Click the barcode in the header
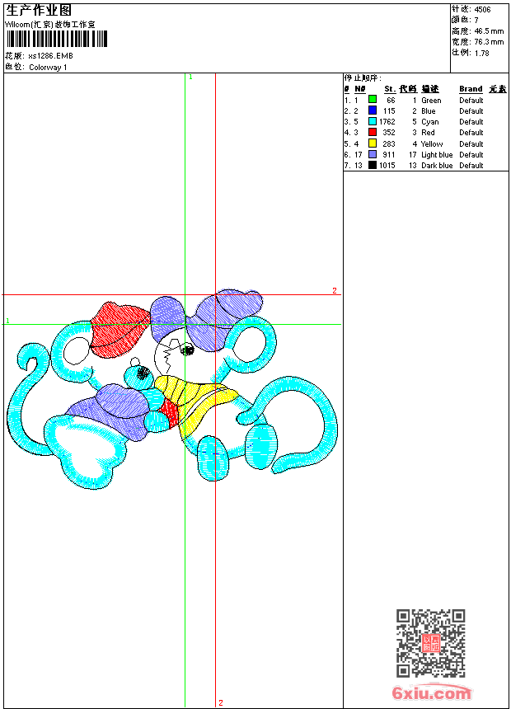 (57, 39)
